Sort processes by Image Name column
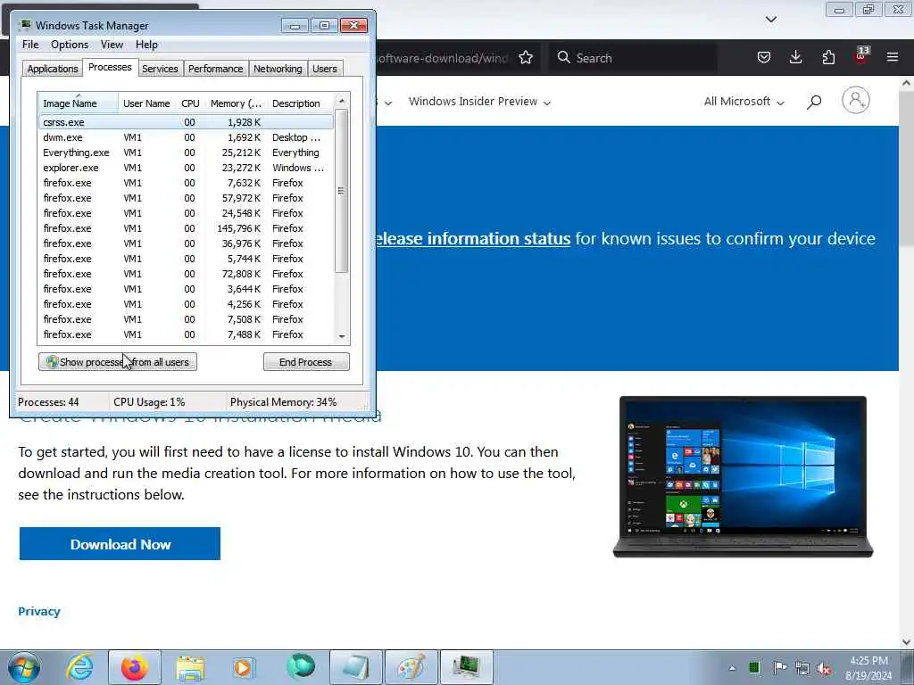Screen dimensions: 914x685 pos(79,103)
